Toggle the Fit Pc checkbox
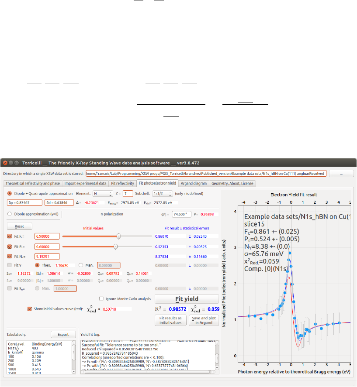Viewport: 357px width, 387px height. [10, 247]
